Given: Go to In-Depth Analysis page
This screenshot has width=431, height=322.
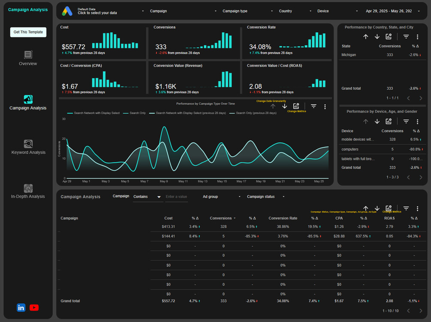Looking at the screenshot, I should pos(28,197).
